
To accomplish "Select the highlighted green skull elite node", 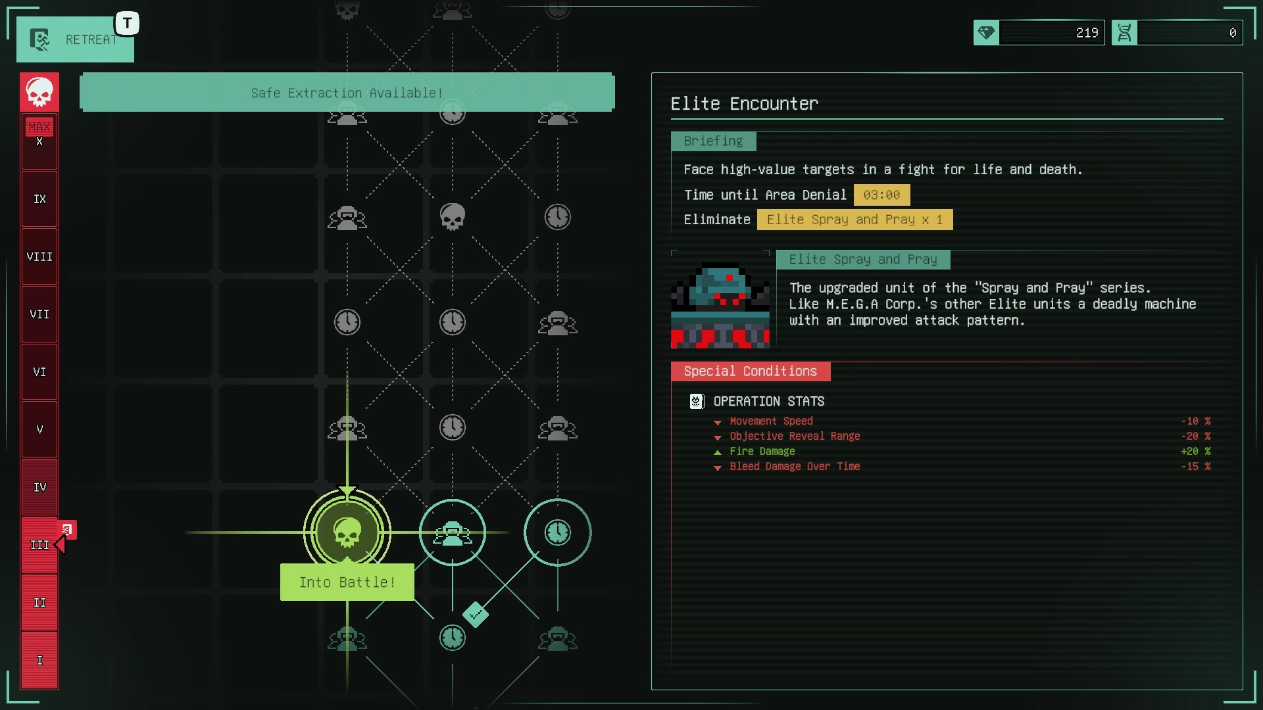I will pos(347,532).
